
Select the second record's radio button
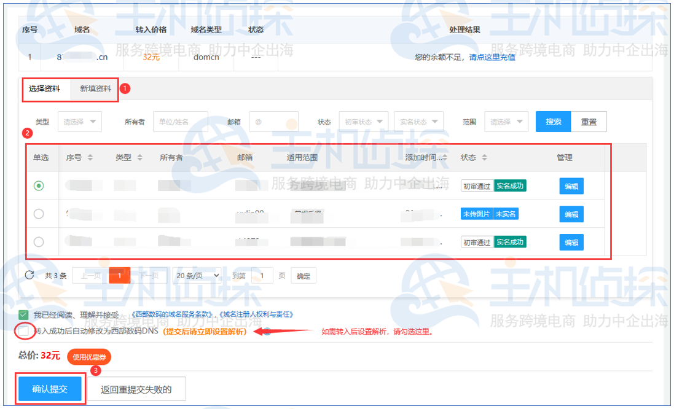click(x=39, y=214)
